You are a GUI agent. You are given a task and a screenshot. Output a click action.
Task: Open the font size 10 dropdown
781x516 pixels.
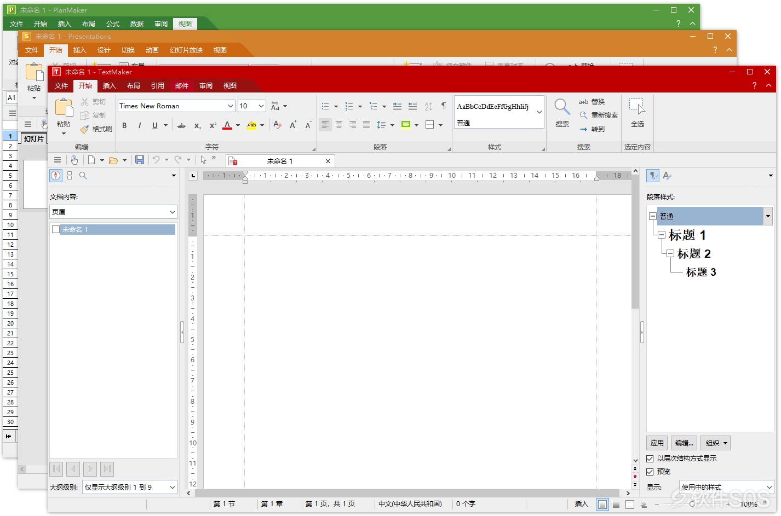coord(261,106)
